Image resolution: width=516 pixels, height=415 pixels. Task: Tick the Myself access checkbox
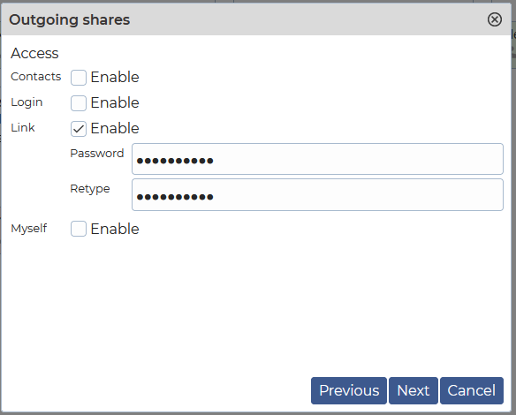79,229
